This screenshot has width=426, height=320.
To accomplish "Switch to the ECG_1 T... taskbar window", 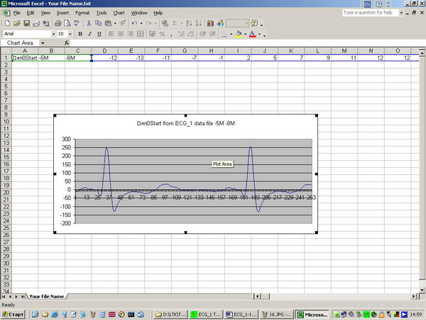I will point(206,314).
